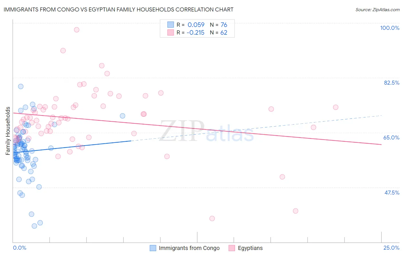Select the Immigrants from Congo legend label

click(189, 248)
